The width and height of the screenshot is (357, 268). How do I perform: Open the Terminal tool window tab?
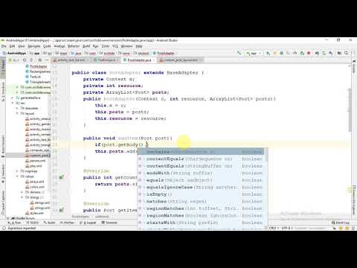point(109,223)
